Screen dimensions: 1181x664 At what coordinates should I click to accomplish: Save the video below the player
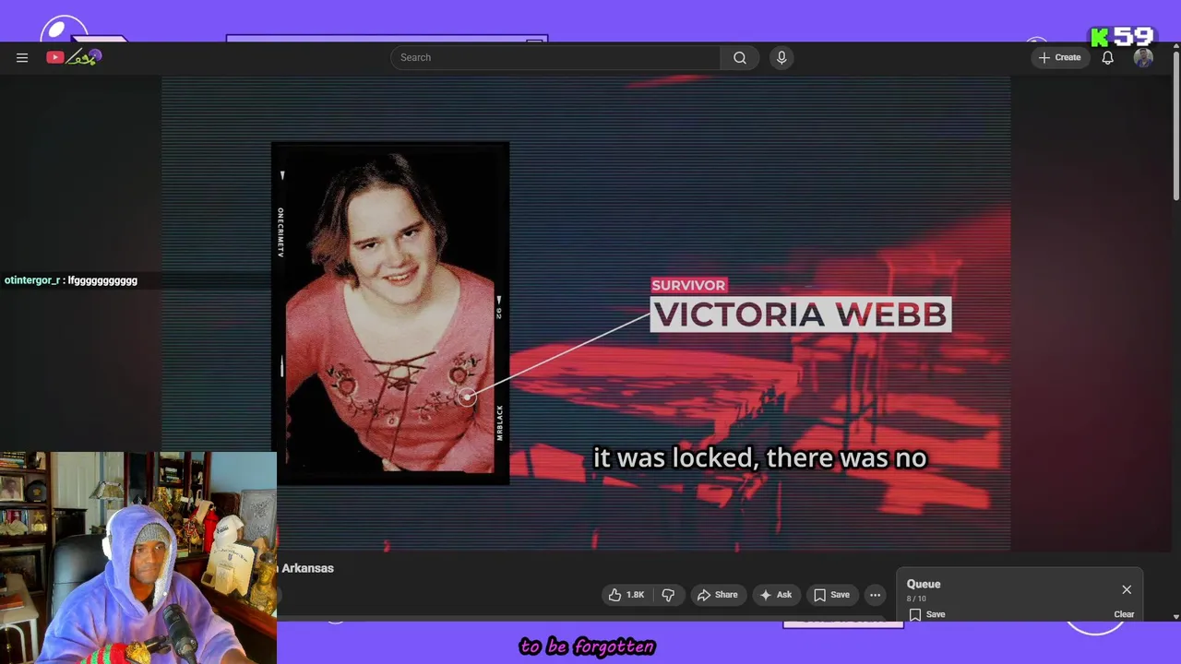[x=831, y=595]
